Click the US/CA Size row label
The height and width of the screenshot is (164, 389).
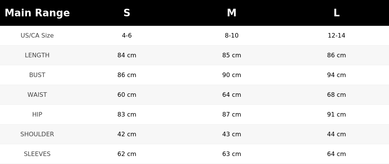point(37,35)
